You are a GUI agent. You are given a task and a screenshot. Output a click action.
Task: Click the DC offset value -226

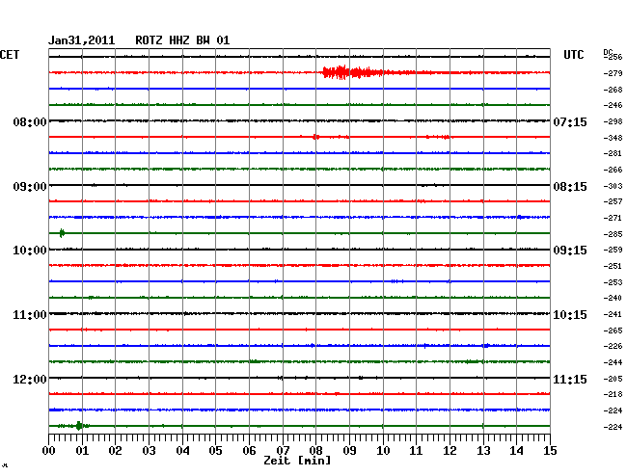(613, 346)
